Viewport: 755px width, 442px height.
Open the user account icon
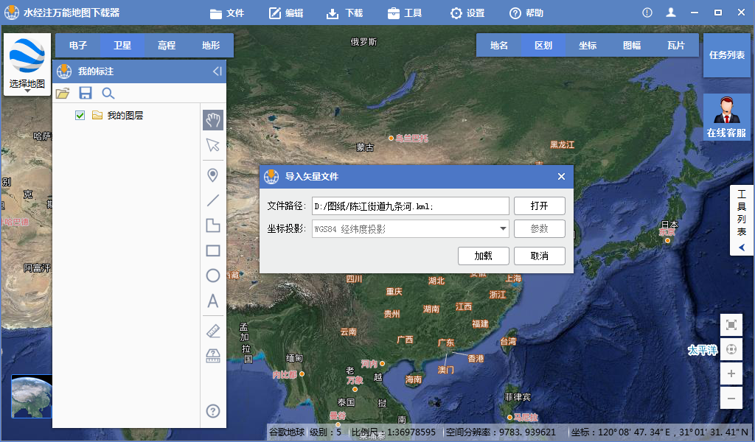tap(671, 13)
